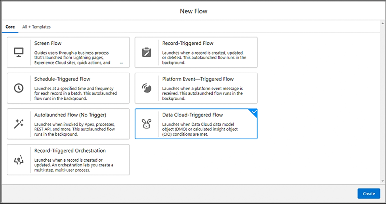Screen dimensions: 387x204
Task: Click the Schedule-Triggered Flow clock icon
Action: click(19, 88)
